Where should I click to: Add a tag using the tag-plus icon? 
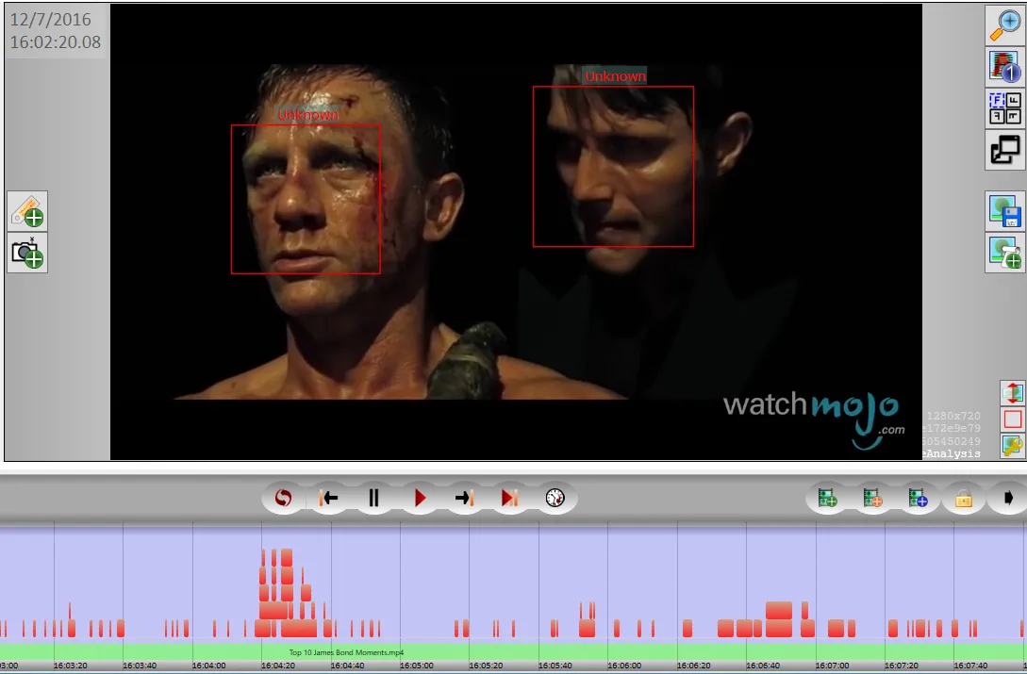tap(27, 211)
